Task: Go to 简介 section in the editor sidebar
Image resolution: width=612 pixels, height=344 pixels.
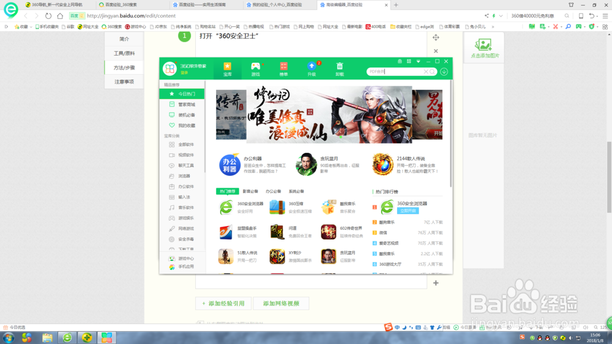Action: pos(124,39)
